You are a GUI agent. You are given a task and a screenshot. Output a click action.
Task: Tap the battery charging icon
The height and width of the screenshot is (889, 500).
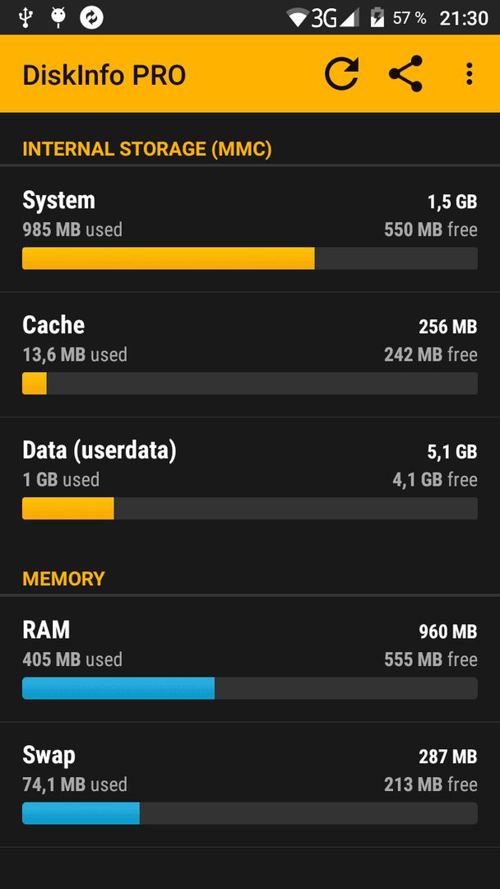(x=377, y=17)
